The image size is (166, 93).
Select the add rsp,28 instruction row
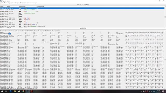[82, 11]
